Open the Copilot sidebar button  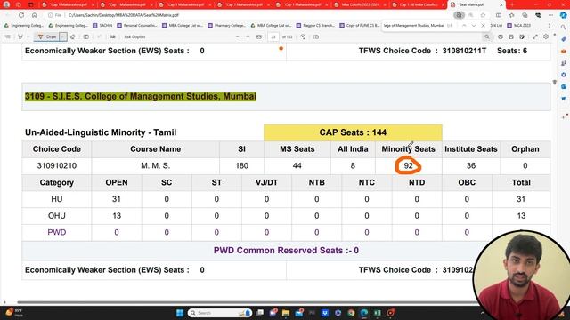click(x=563, y=15)
